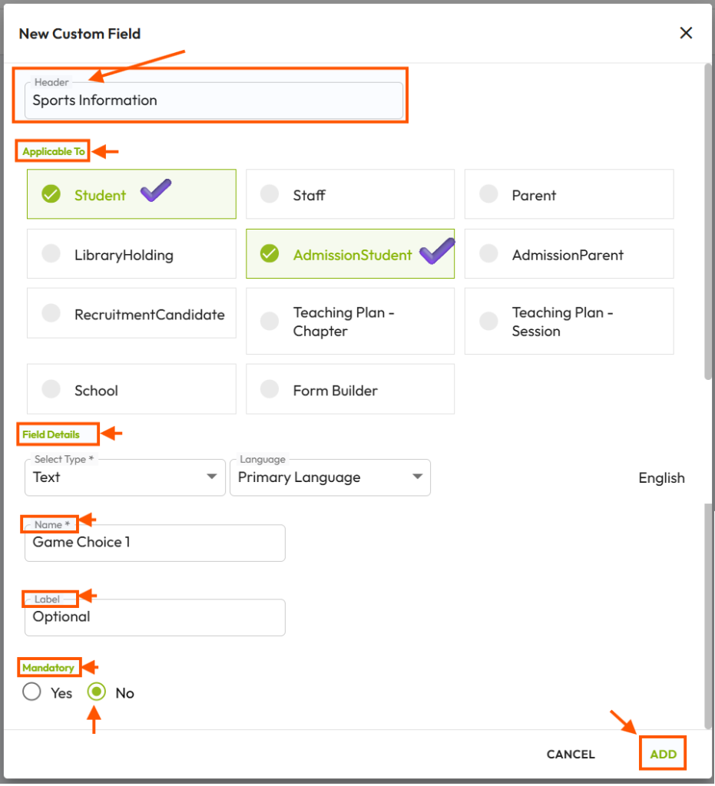
Task: Choose the Form Builder option
Action: (x=350, y=389)
